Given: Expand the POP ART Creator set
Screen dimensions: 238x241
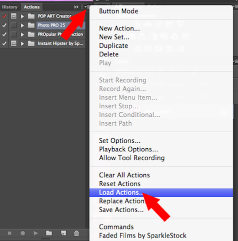Looking at the screenshot, I should tap(22, 16).
